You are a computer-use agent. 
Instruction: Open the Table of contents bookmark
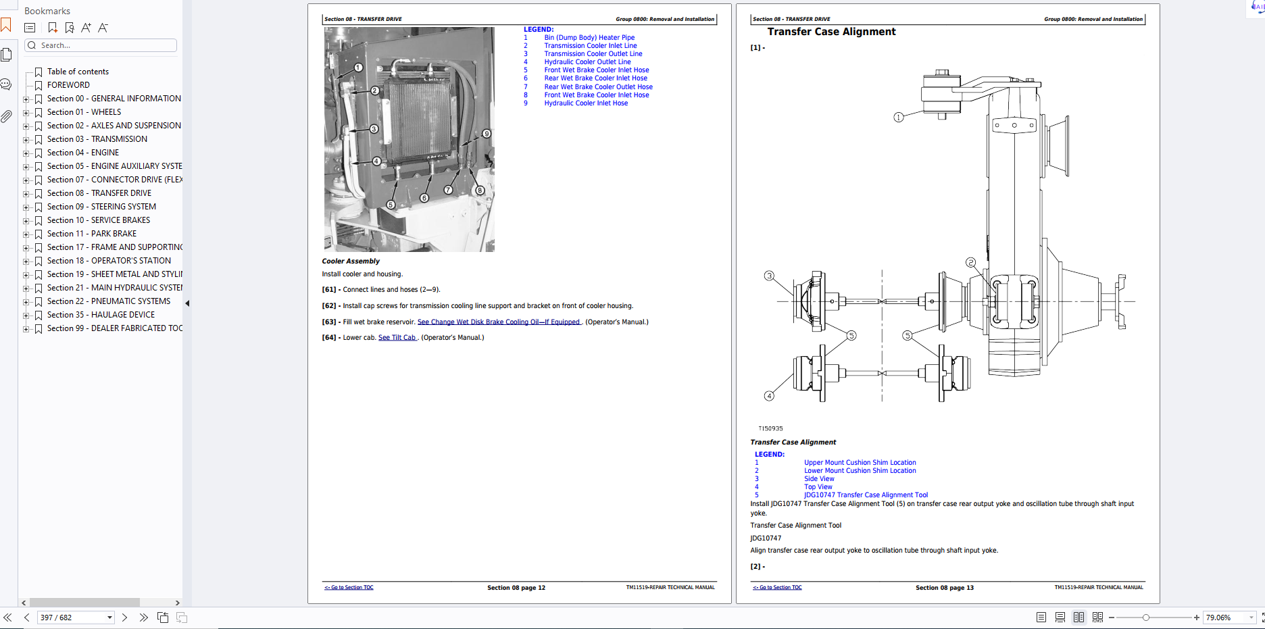[x=78, y=72]
